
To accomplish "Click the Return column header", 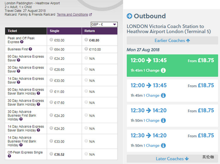I will coord(90,31).
